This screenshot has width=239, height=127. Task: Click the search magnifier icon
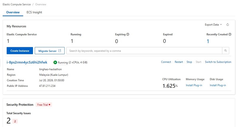click(226, 51)
